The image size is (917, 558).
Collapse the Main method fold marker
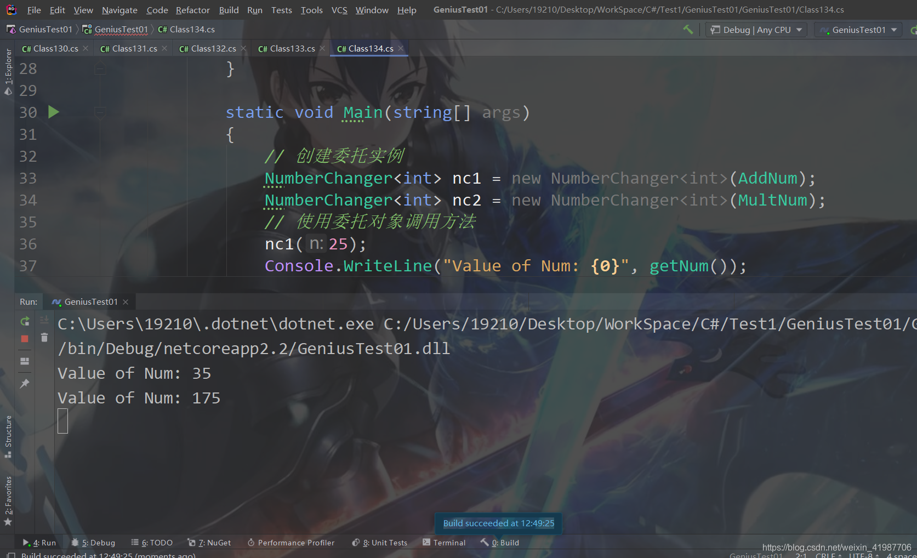pos(100,112)
